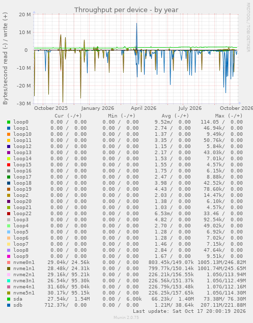Click the loop4 legend label
Screen dimensions: 253x323
click(x=21, y=226)
